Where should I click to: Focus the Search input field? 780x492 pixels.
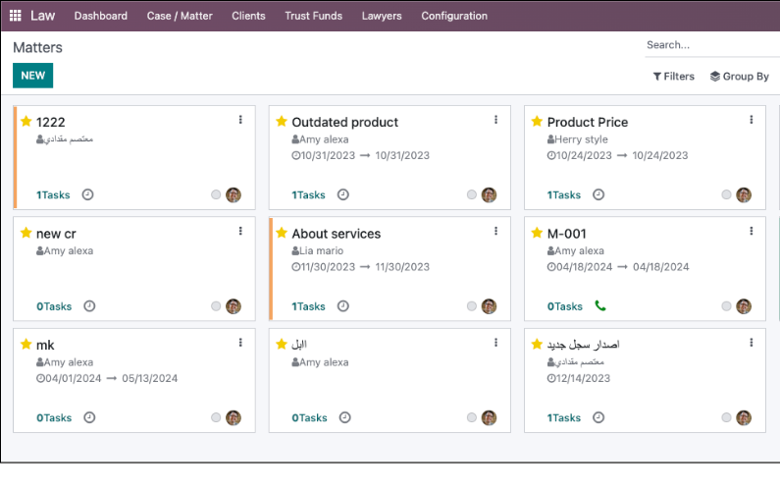pyautogui.click(x=710, y=44)
